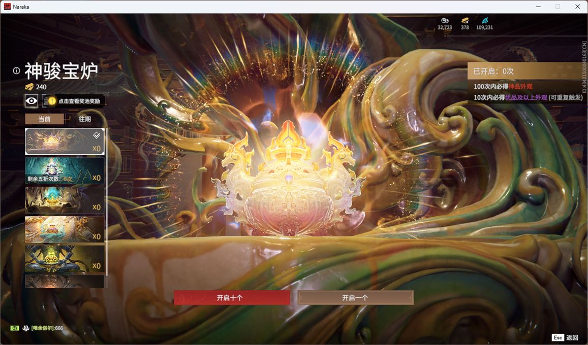Click the 开启十个 red button

232,298
